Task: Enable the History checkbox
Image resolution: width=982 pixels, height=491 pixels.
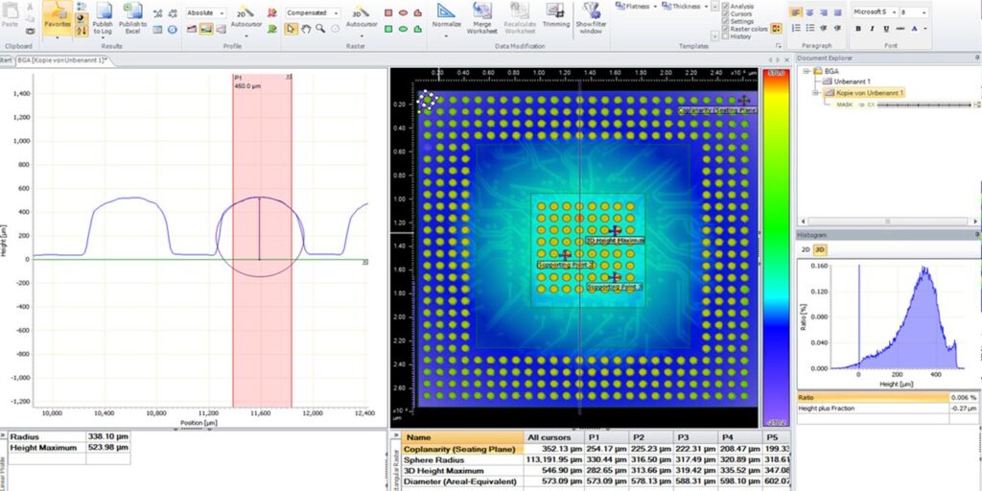Action: 724,36
